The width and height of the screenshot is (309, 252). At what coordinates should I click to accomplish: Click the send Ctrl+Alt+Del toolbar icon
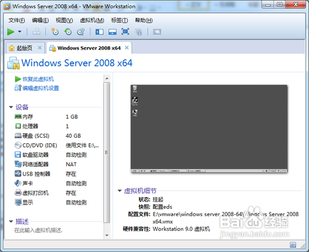click(36, 31)
